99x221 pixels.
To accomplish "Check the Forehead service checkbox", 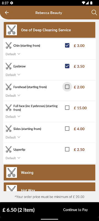I will click(x=67, y=87).
